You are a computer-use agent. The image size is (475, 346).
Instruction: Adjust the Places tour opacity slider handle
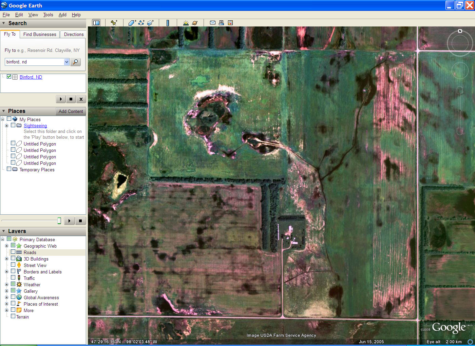(59, 221)
